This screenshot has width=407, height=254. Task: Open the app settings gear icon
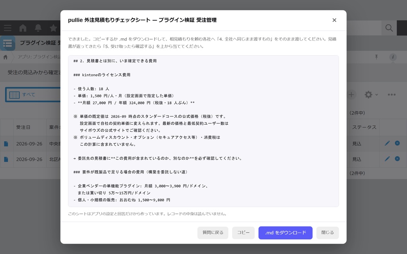[x=368, y=94]
